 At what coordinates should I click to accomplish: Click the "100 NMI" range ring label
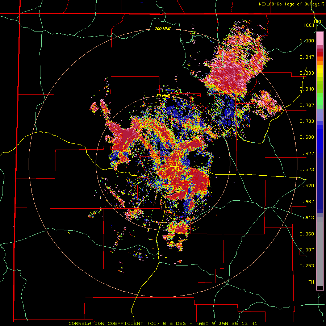[163, 29]
